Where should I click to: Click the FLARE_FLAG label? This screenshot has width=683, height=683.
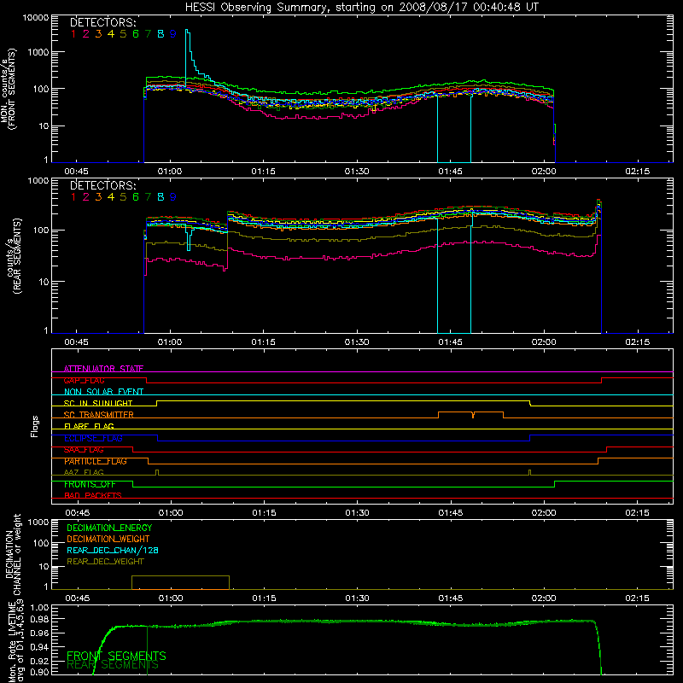click(x=89, y=426)
